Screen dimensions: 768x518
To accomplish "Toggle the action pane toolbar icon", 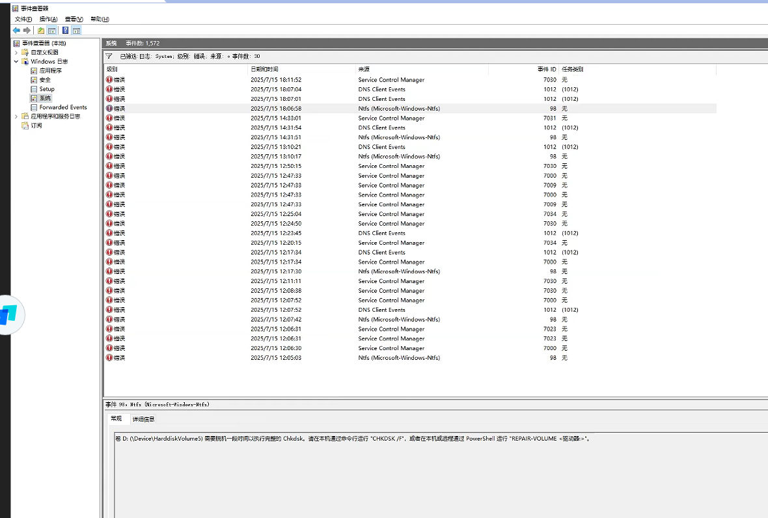I will click(x=76, y=31).
